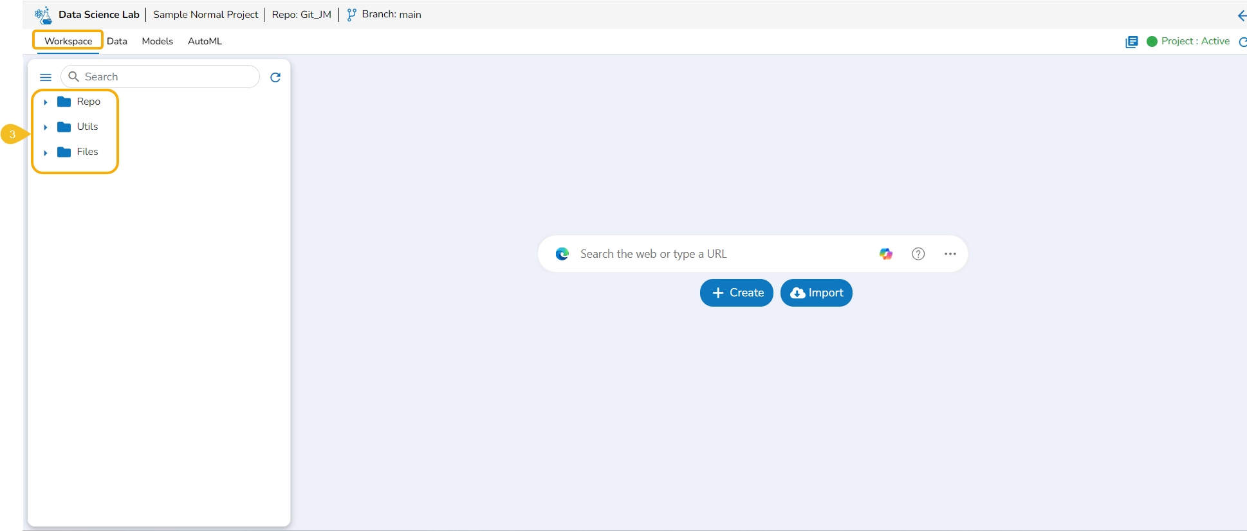Screen dimensions: 1247x531
Task: Open the AutoML tab
Action: pyautogui.click(x=205, y=41)
